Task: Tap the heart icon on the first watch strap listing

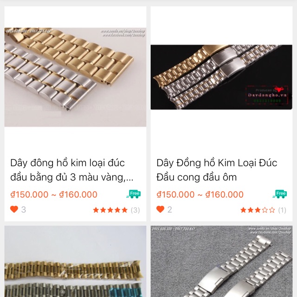Action: click(x=14, y=209)
